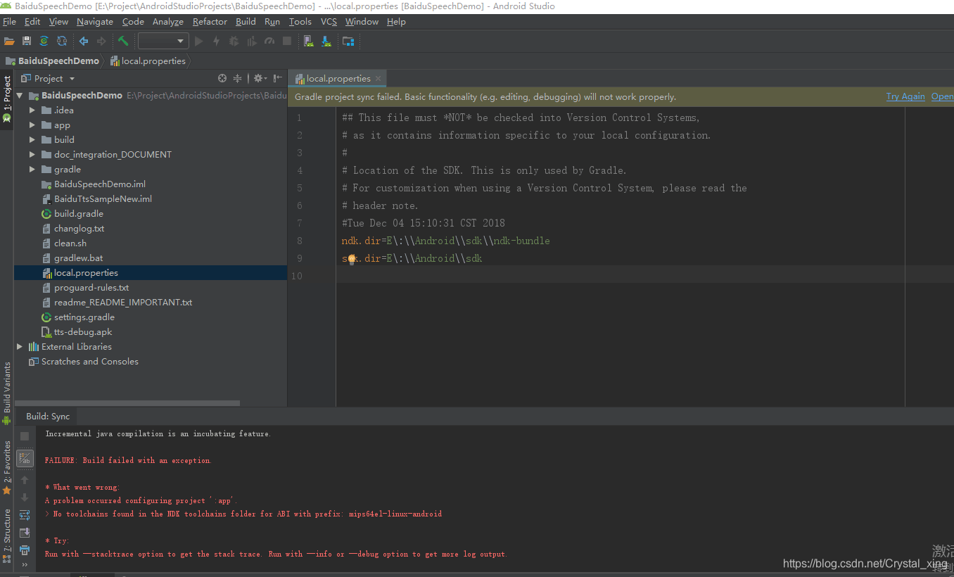This screenshot has width=954, height=577.
Task: Expand the .idea folder
Action: [32, 110]
